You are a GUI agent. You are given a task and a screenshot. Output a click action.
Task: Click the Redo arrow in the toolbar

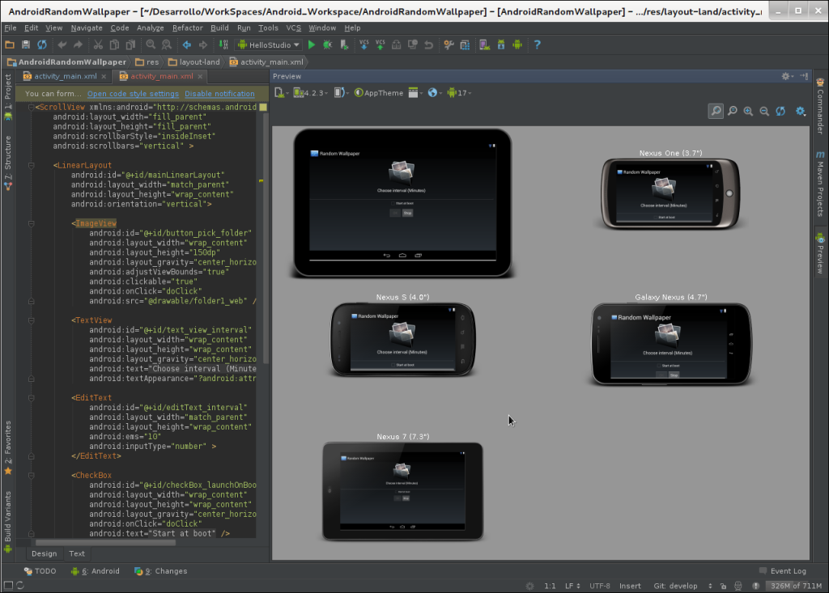pos(78,45)
